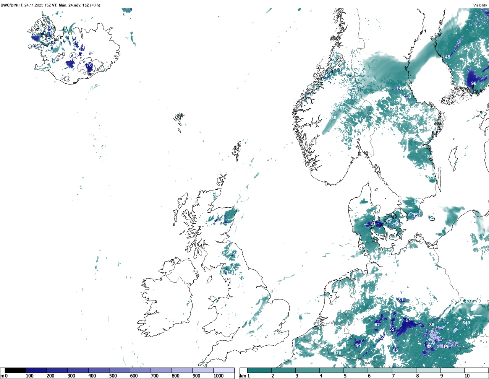Click the '278' visibility value in Norway

[x=355, y=98]
